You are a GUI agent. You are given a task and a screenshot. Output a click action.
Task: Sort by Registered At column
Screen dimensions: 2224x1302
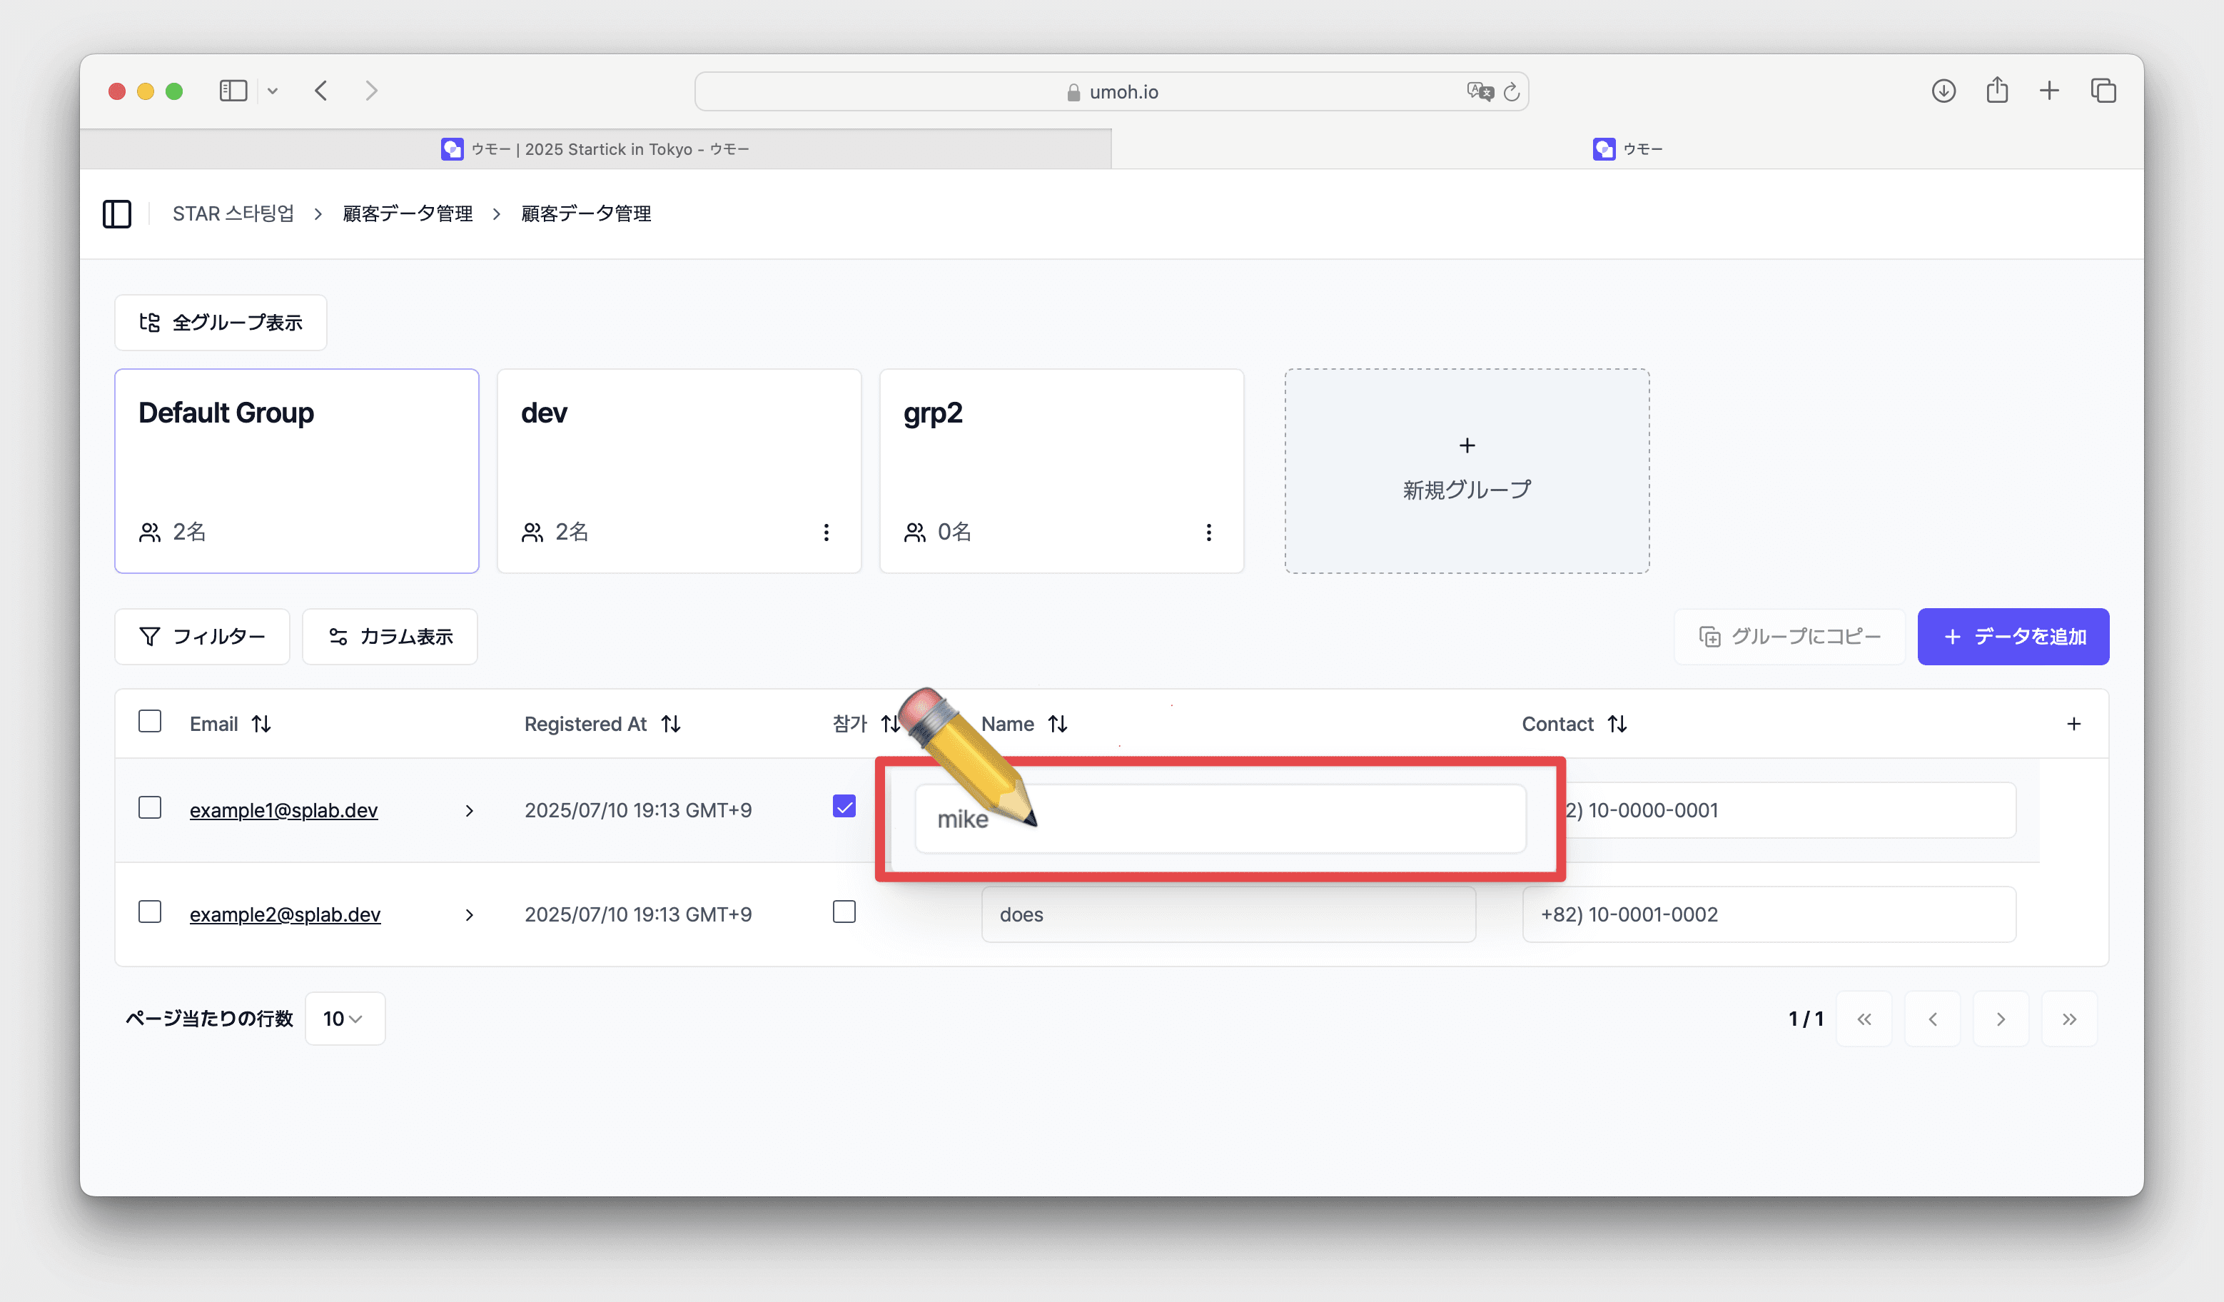click(x=671, y=724)
